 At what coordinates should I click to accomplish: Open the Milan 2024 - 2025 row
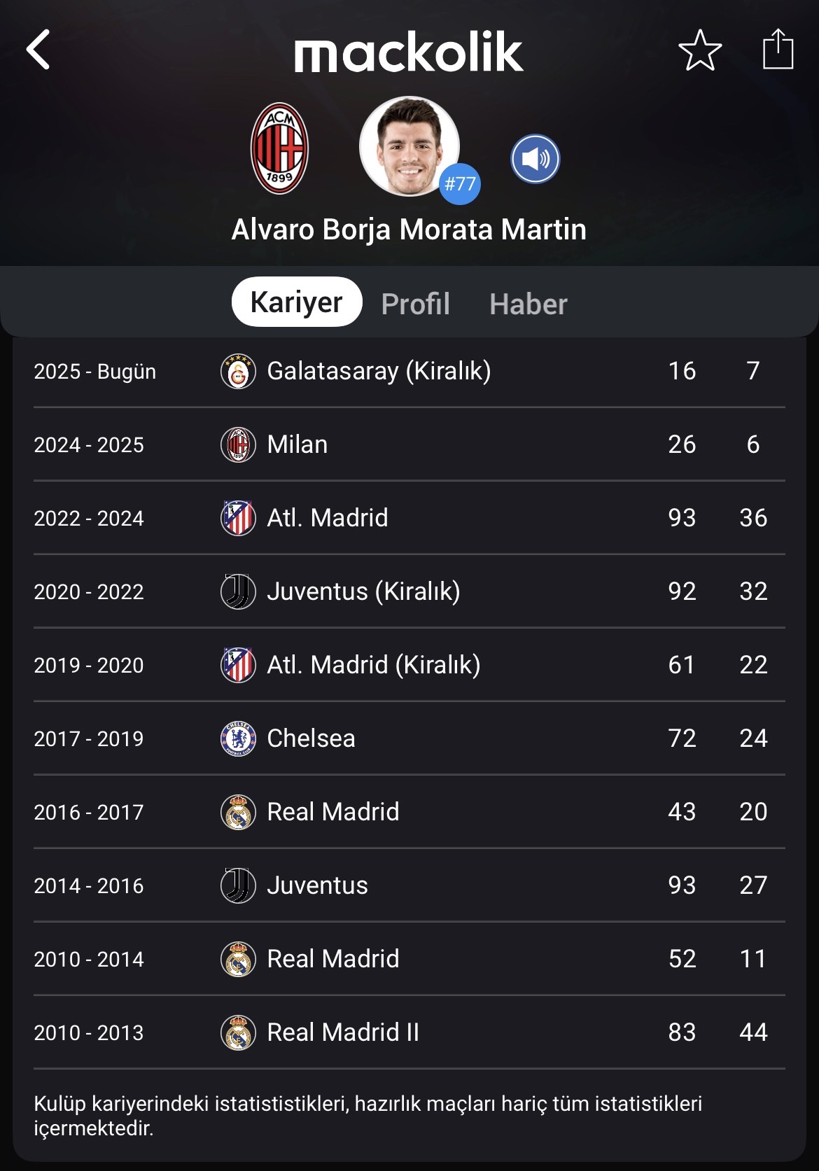click(x=409, y=444)
